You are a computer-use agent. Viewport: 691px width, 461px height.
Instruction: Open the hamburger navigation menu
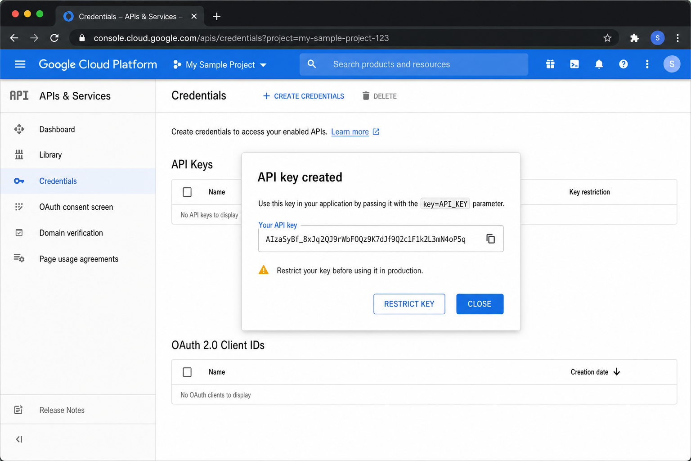20,64
